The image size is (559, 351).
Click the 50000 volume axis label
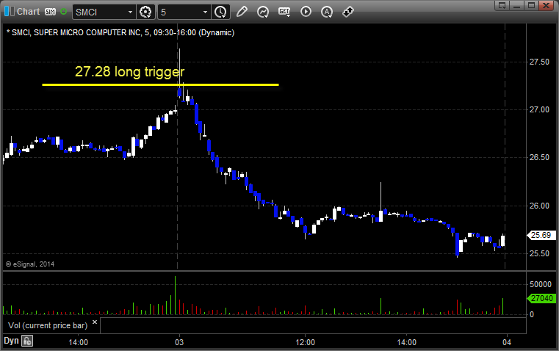click(x=541, y=284)
